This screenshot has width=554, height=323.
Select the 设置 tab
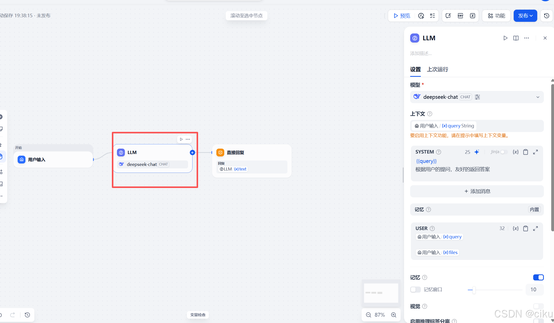(415, 69)
